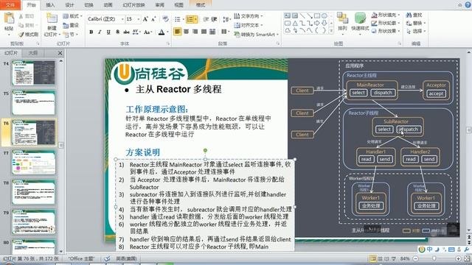Select the triangle shape in gallery
The width and height of the screenshot is (472, 265).
pyautogui.click(x=295, y=23)
